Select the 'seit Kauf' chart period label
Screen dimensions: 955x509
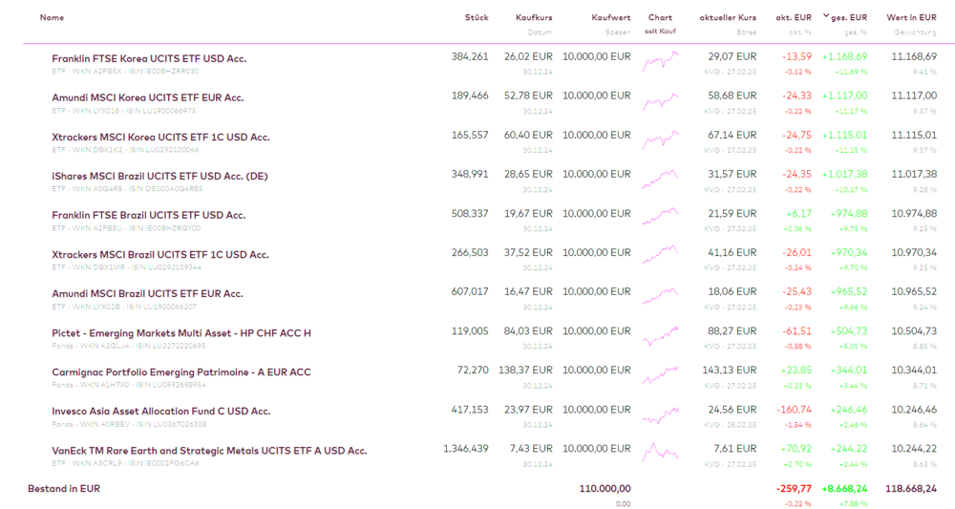(660, 32)
